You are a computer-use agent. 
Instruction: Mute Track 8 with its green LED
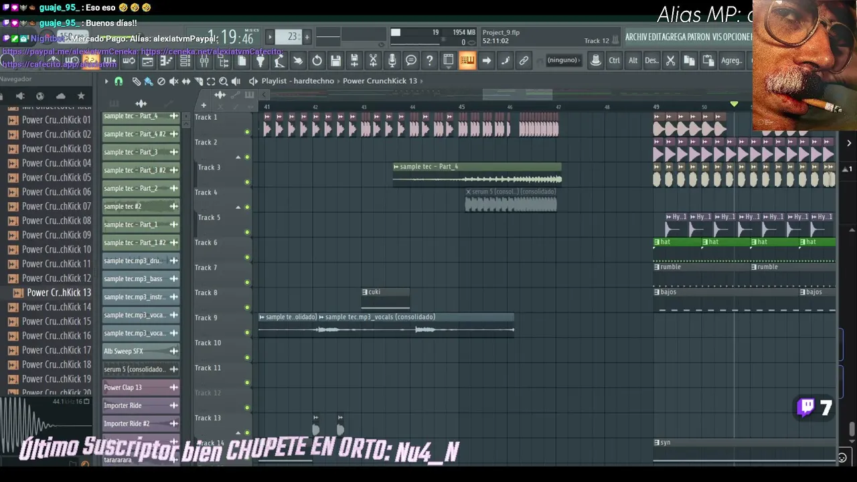247,307
